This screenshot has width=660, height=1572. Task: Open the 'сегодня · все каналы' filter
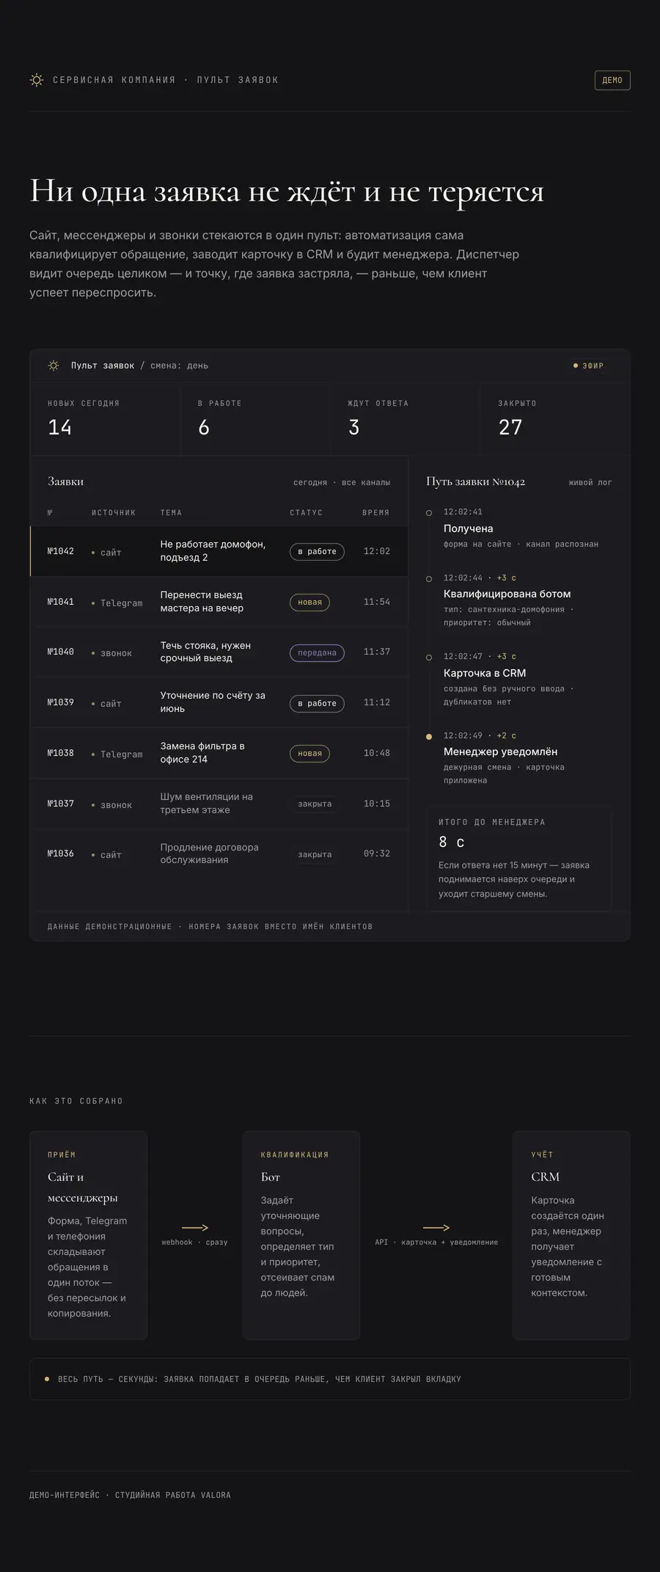[x=342, y=482]
